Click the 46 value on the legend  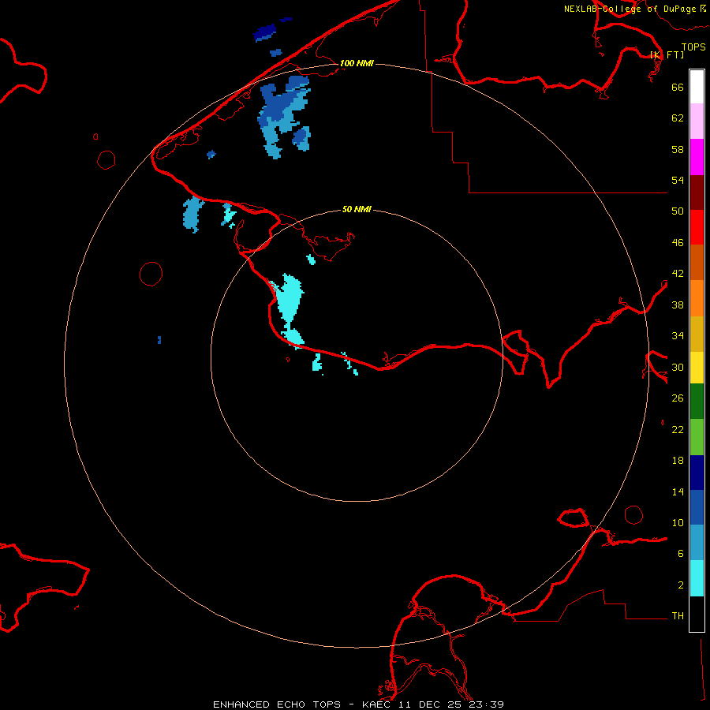click(678, 243)
